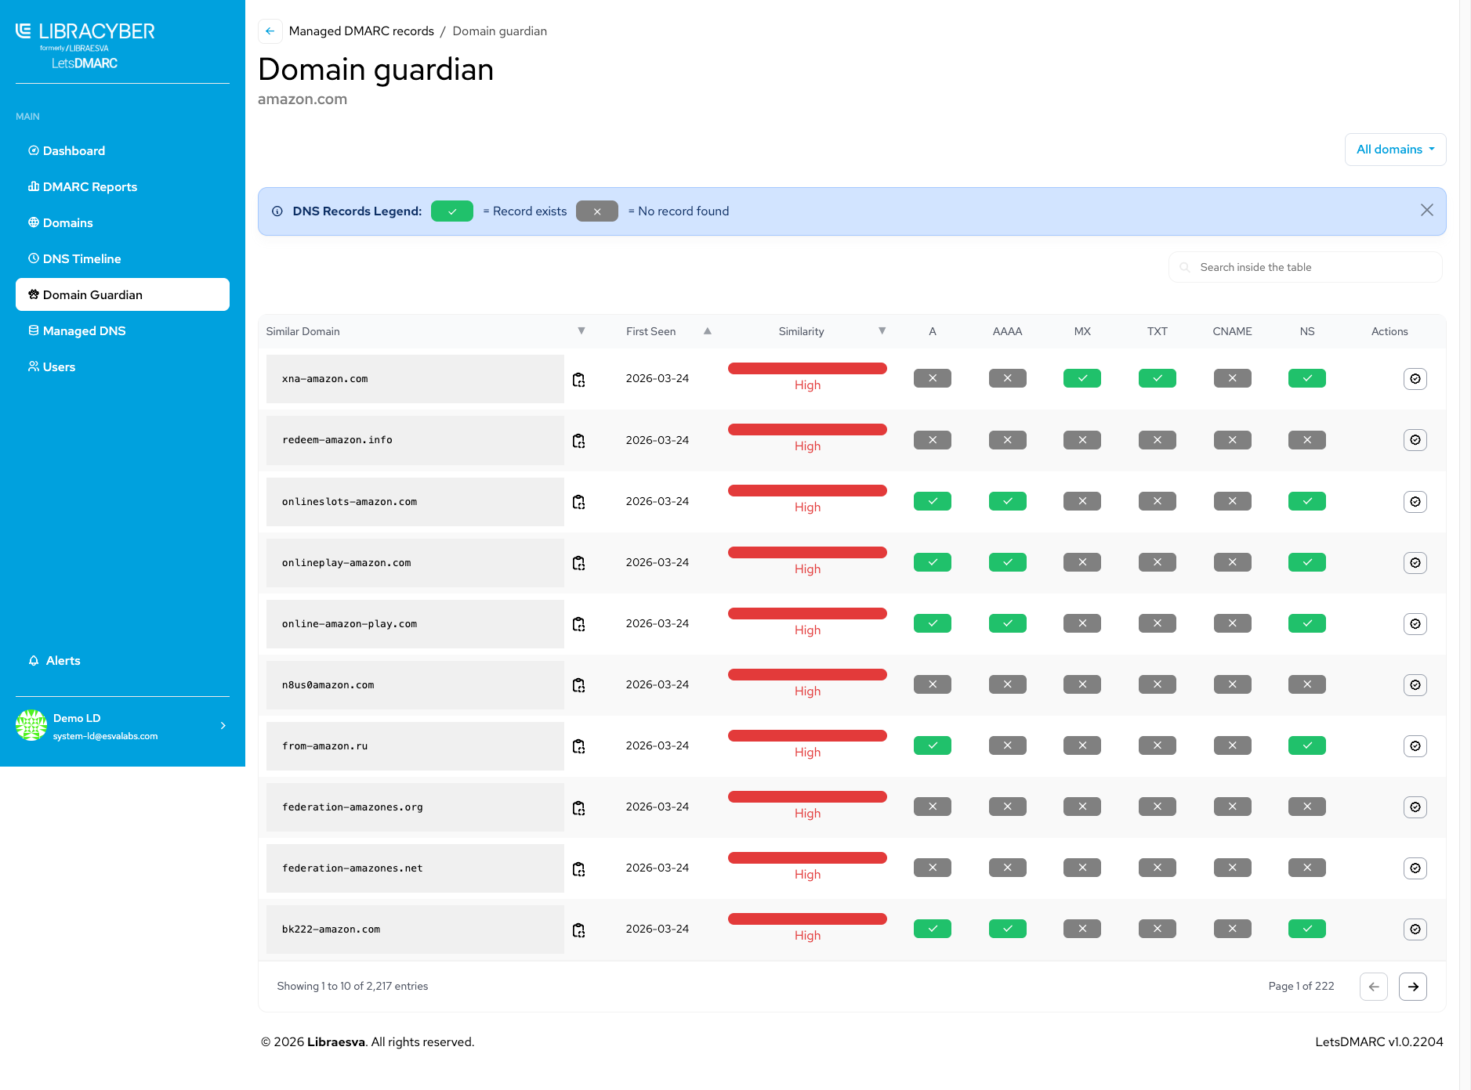Click the search inside the table field
This screenshot has height=1090, width=1471.
click(1305, 267)
